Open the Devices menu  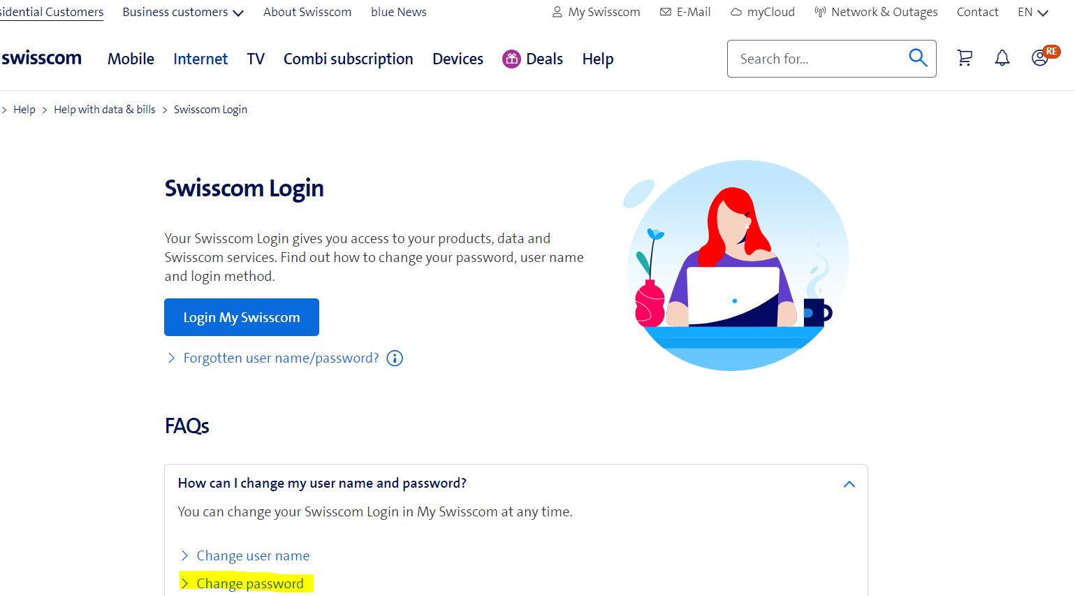[458, 59]
